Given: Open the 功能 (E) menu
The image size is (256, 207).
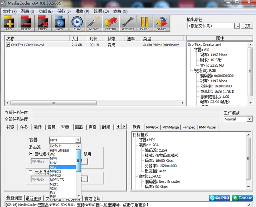Looking at the screenshot, I should pyautogui.click(x=46, y=12).
